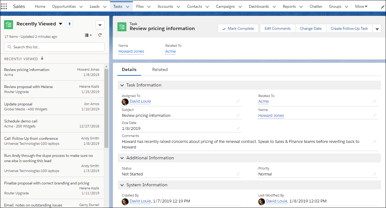Edit the Related To field pencil
The width and height of the screenshot is (386, 208).
tap(375, 101)
